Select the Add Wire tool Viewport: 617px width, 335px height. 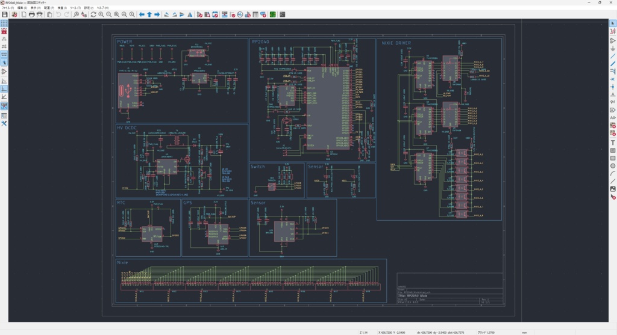tap(613, 56)
